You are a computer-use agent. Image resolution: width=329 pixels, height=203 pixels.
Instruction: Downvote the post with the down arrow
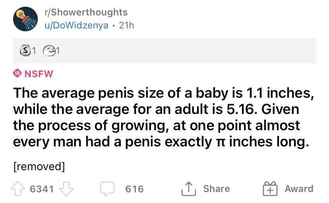(66, 189)
